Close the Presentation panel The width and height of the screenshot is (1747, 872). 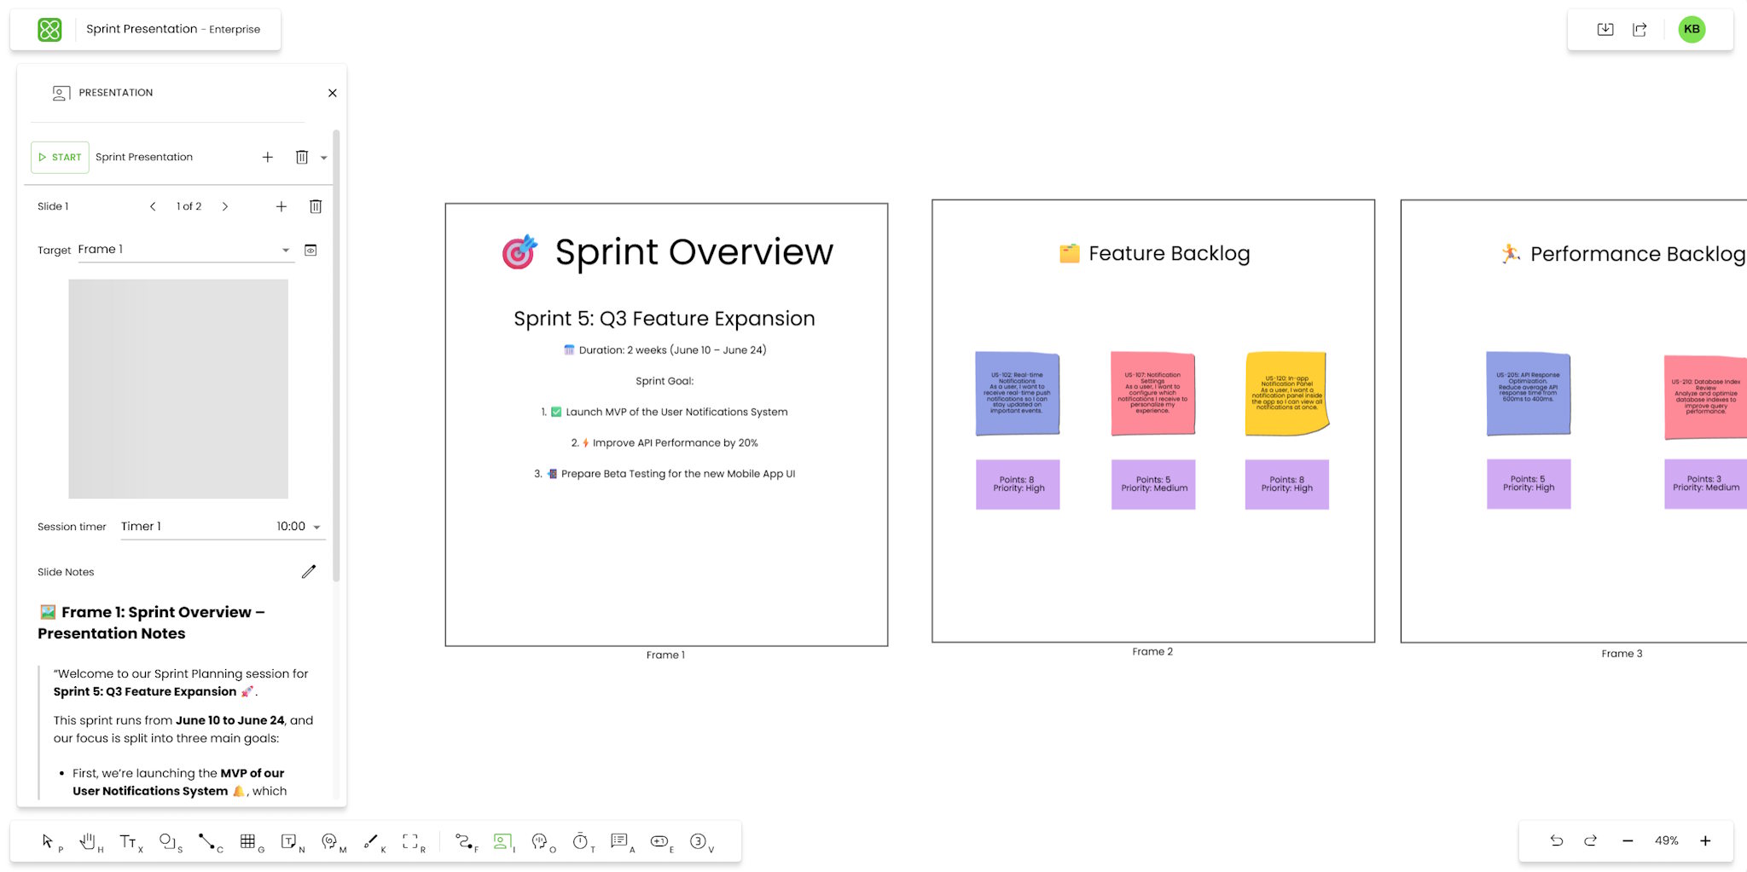tap(333, 93)
